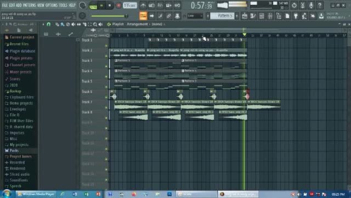Mute Track 2 via its green dot

point(106,56)
